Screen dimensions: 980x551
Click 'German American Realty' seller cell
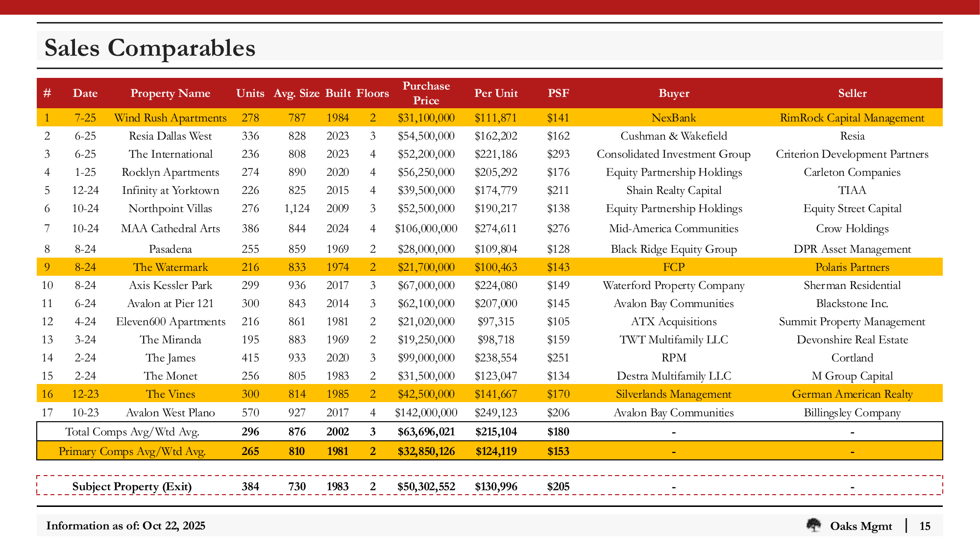[x=852, y=394]
